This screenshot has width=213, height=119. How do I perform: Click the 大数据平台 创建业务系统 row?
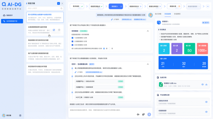(100, 81)
